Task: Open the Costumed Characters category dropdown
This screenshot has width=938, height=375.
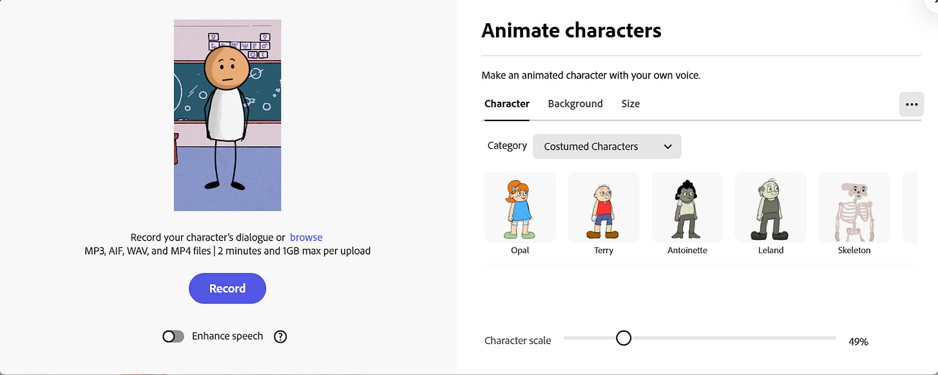Action: click(606, 146)
